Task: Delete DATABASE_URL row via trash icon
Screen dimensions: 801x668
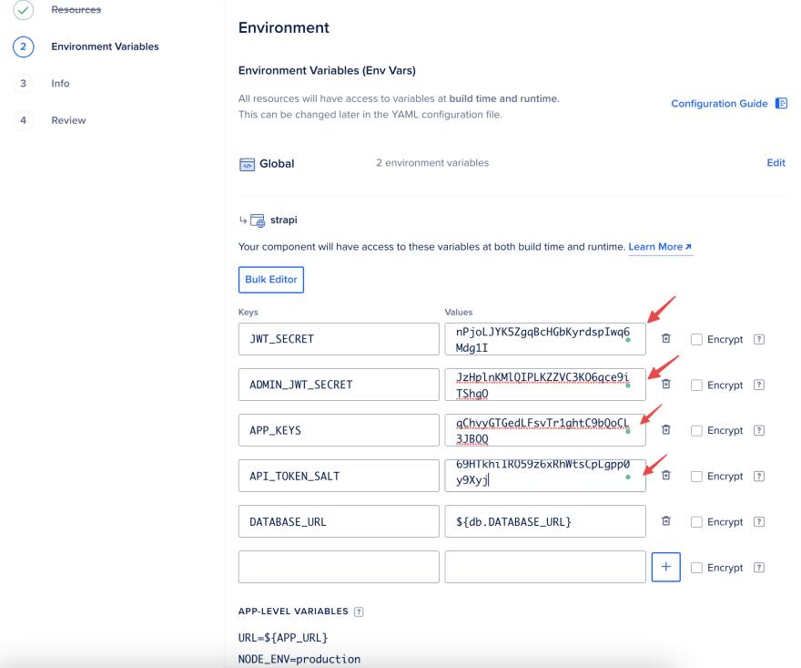Action: coord(665,521)
